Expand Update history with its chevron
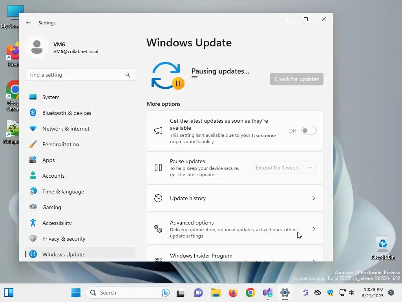The image size is (402, 302). (314, 198)
